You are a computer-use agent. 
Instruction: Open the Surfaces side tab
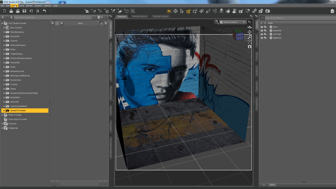coord(257,71)
